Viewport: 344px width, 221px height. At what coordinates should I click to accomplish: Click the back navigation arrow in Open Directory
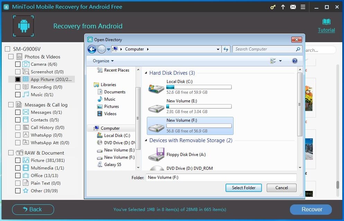click(91, 49)
